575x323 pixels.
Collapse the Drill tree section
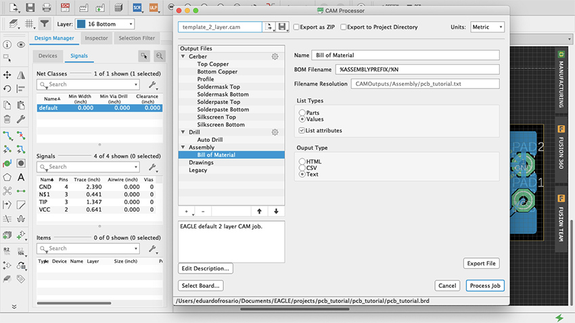183,132
